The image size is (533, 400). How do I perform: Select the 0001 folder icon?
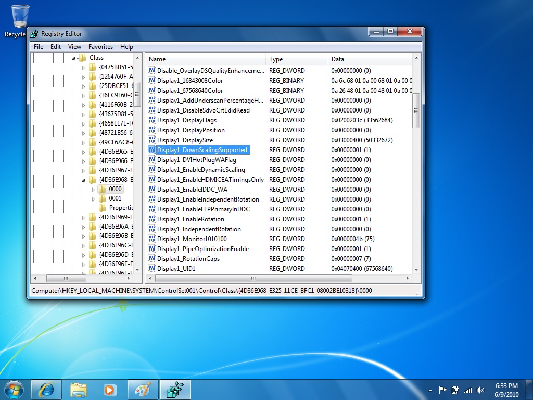pos(102,198)
